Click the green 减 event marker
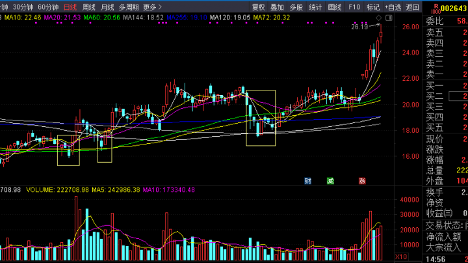The height and width of the screenshot is (263, 468). [x=330, y=181]
